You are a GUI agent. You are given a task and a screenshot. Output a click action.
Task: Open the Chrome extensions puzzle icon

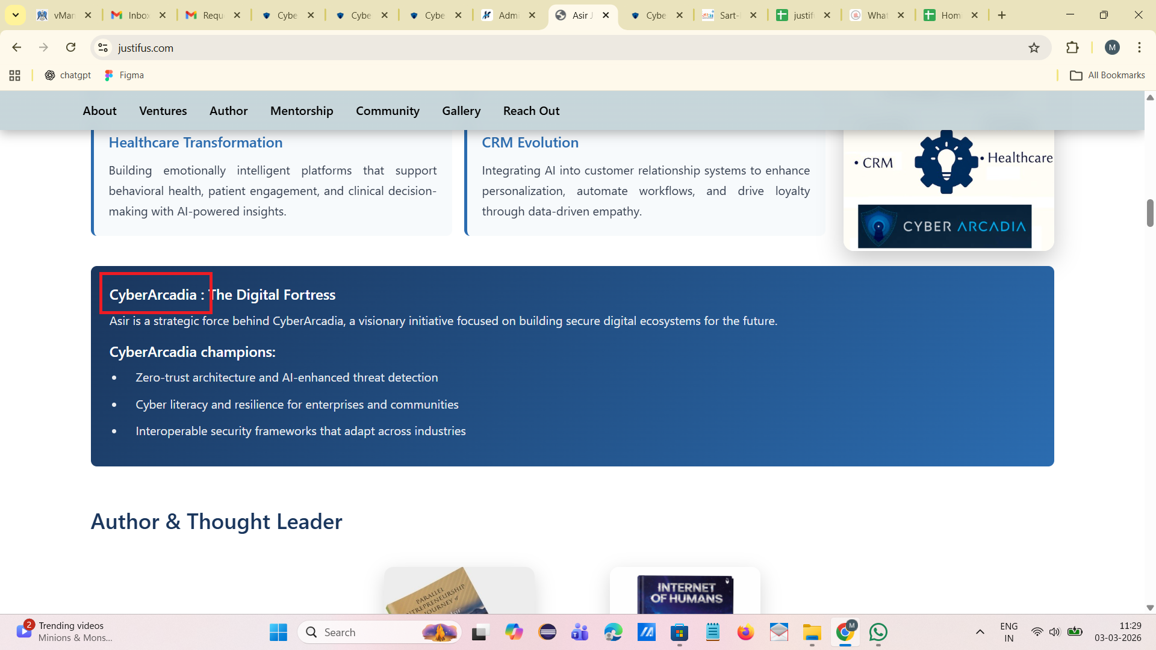(1072, 48)
